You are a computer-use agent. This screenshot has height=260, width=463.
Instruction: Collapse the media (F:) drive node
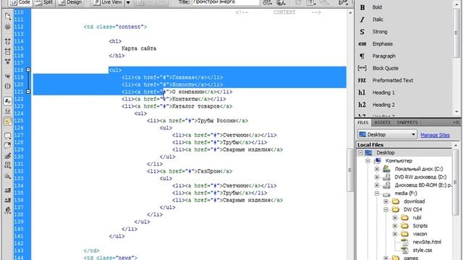377,194
